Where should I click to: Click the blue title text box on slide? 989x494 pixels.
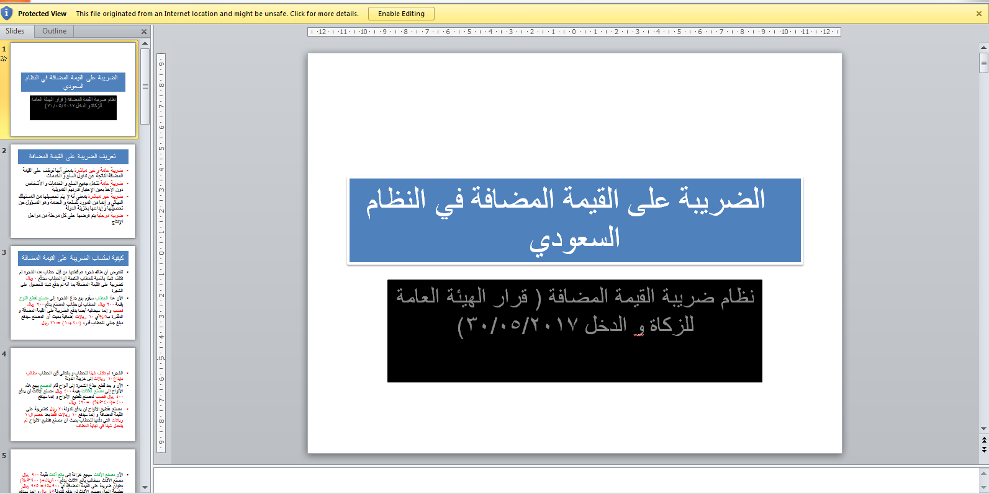point(575,221)
